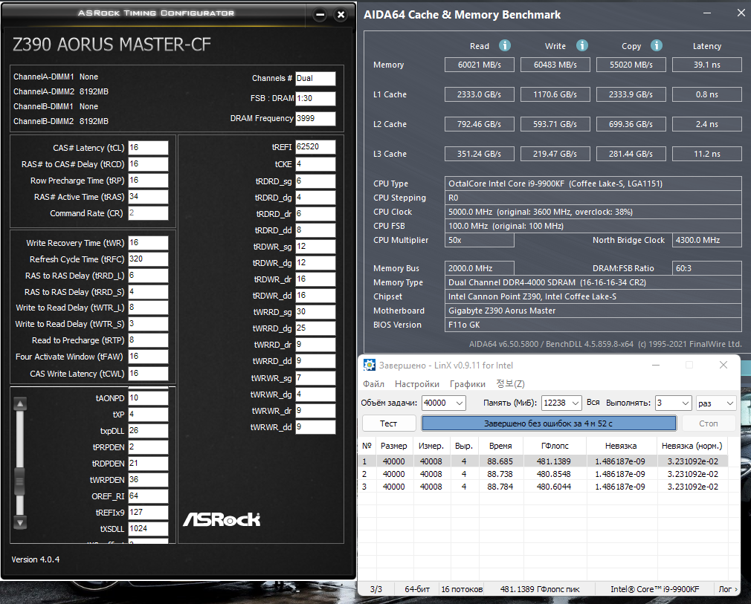The height and width of the screenshot is (604, 751).
Task: Click the tRCD value field in ASRock
Action: click(148, 163)
